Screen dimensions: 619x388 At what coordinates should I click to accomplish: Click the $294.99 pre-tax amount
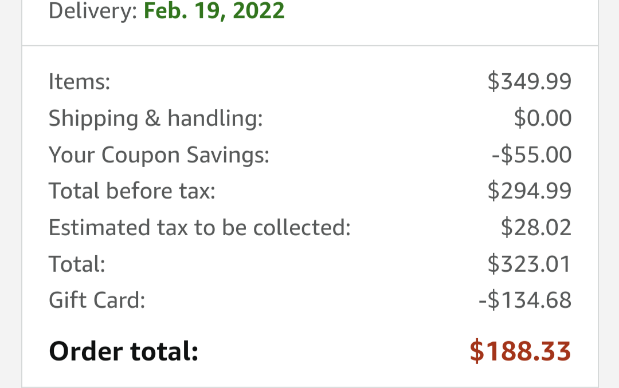click(x=530, y=191)
